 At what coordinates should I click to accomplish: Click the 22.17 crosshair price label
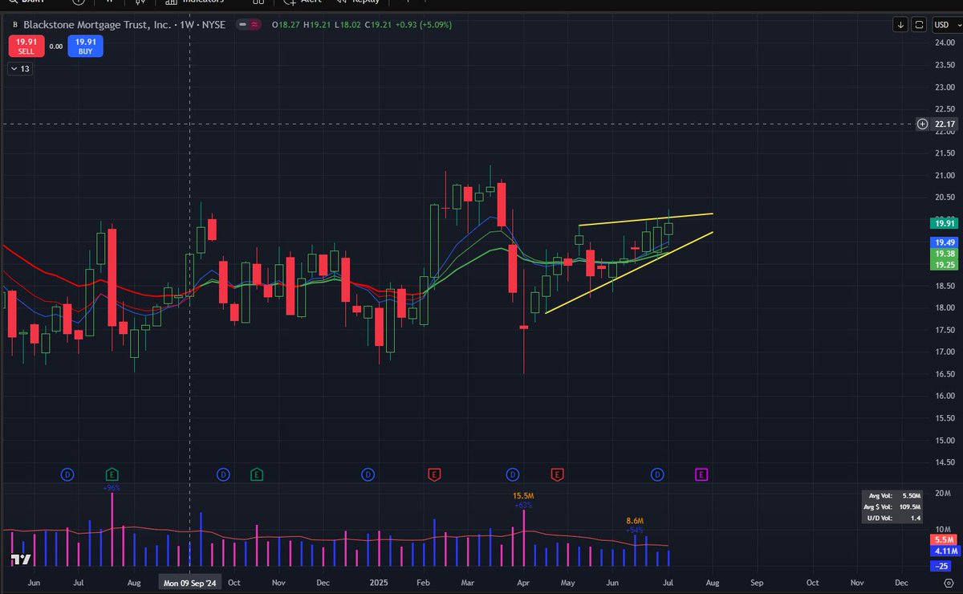point(945,124)
